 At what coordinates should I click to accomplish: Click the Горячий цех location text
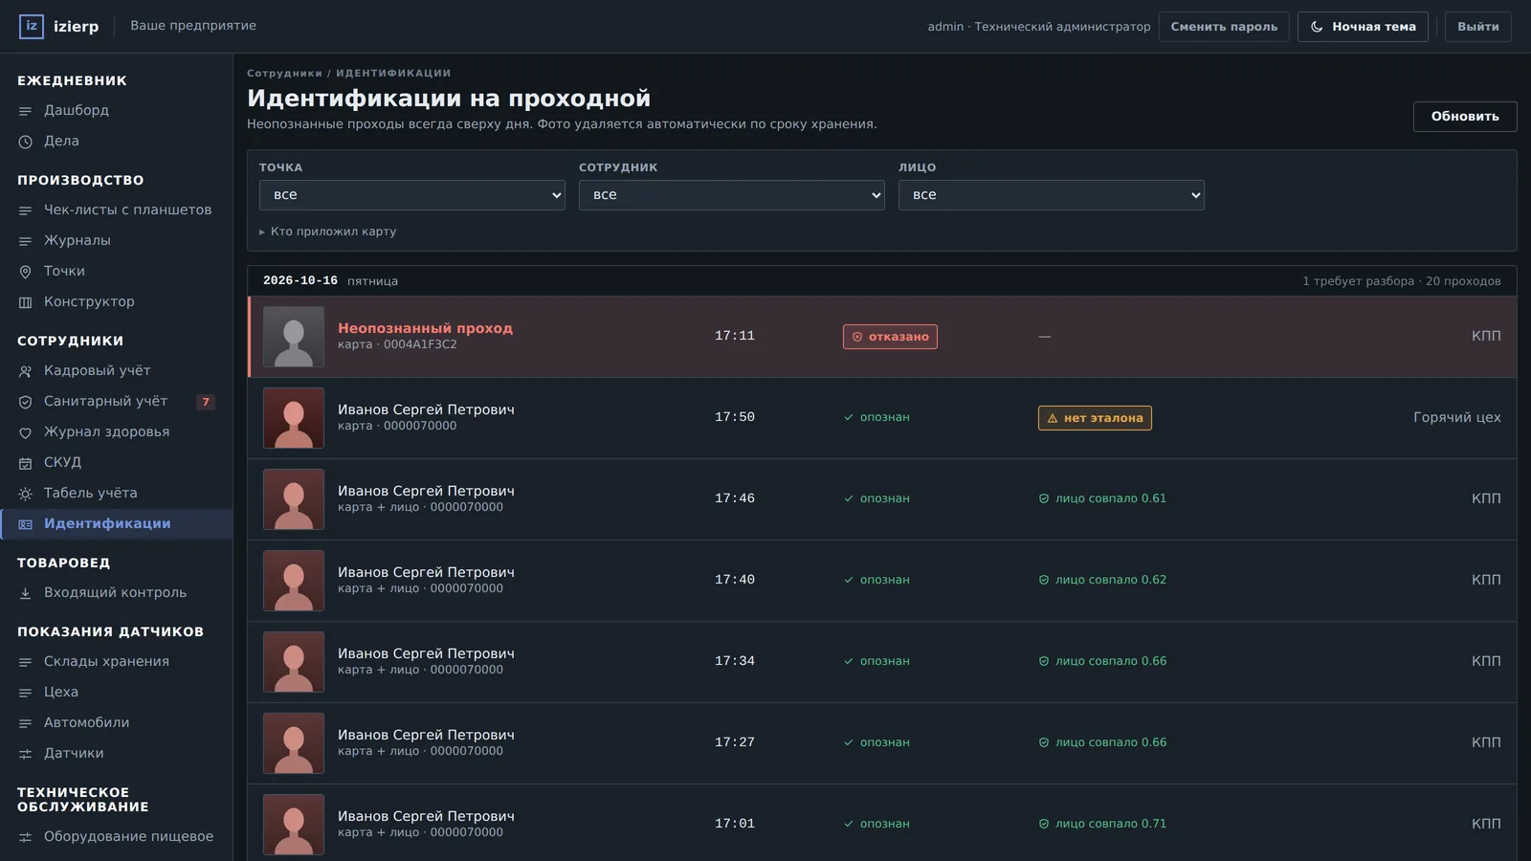click(x=1456, y=418)
